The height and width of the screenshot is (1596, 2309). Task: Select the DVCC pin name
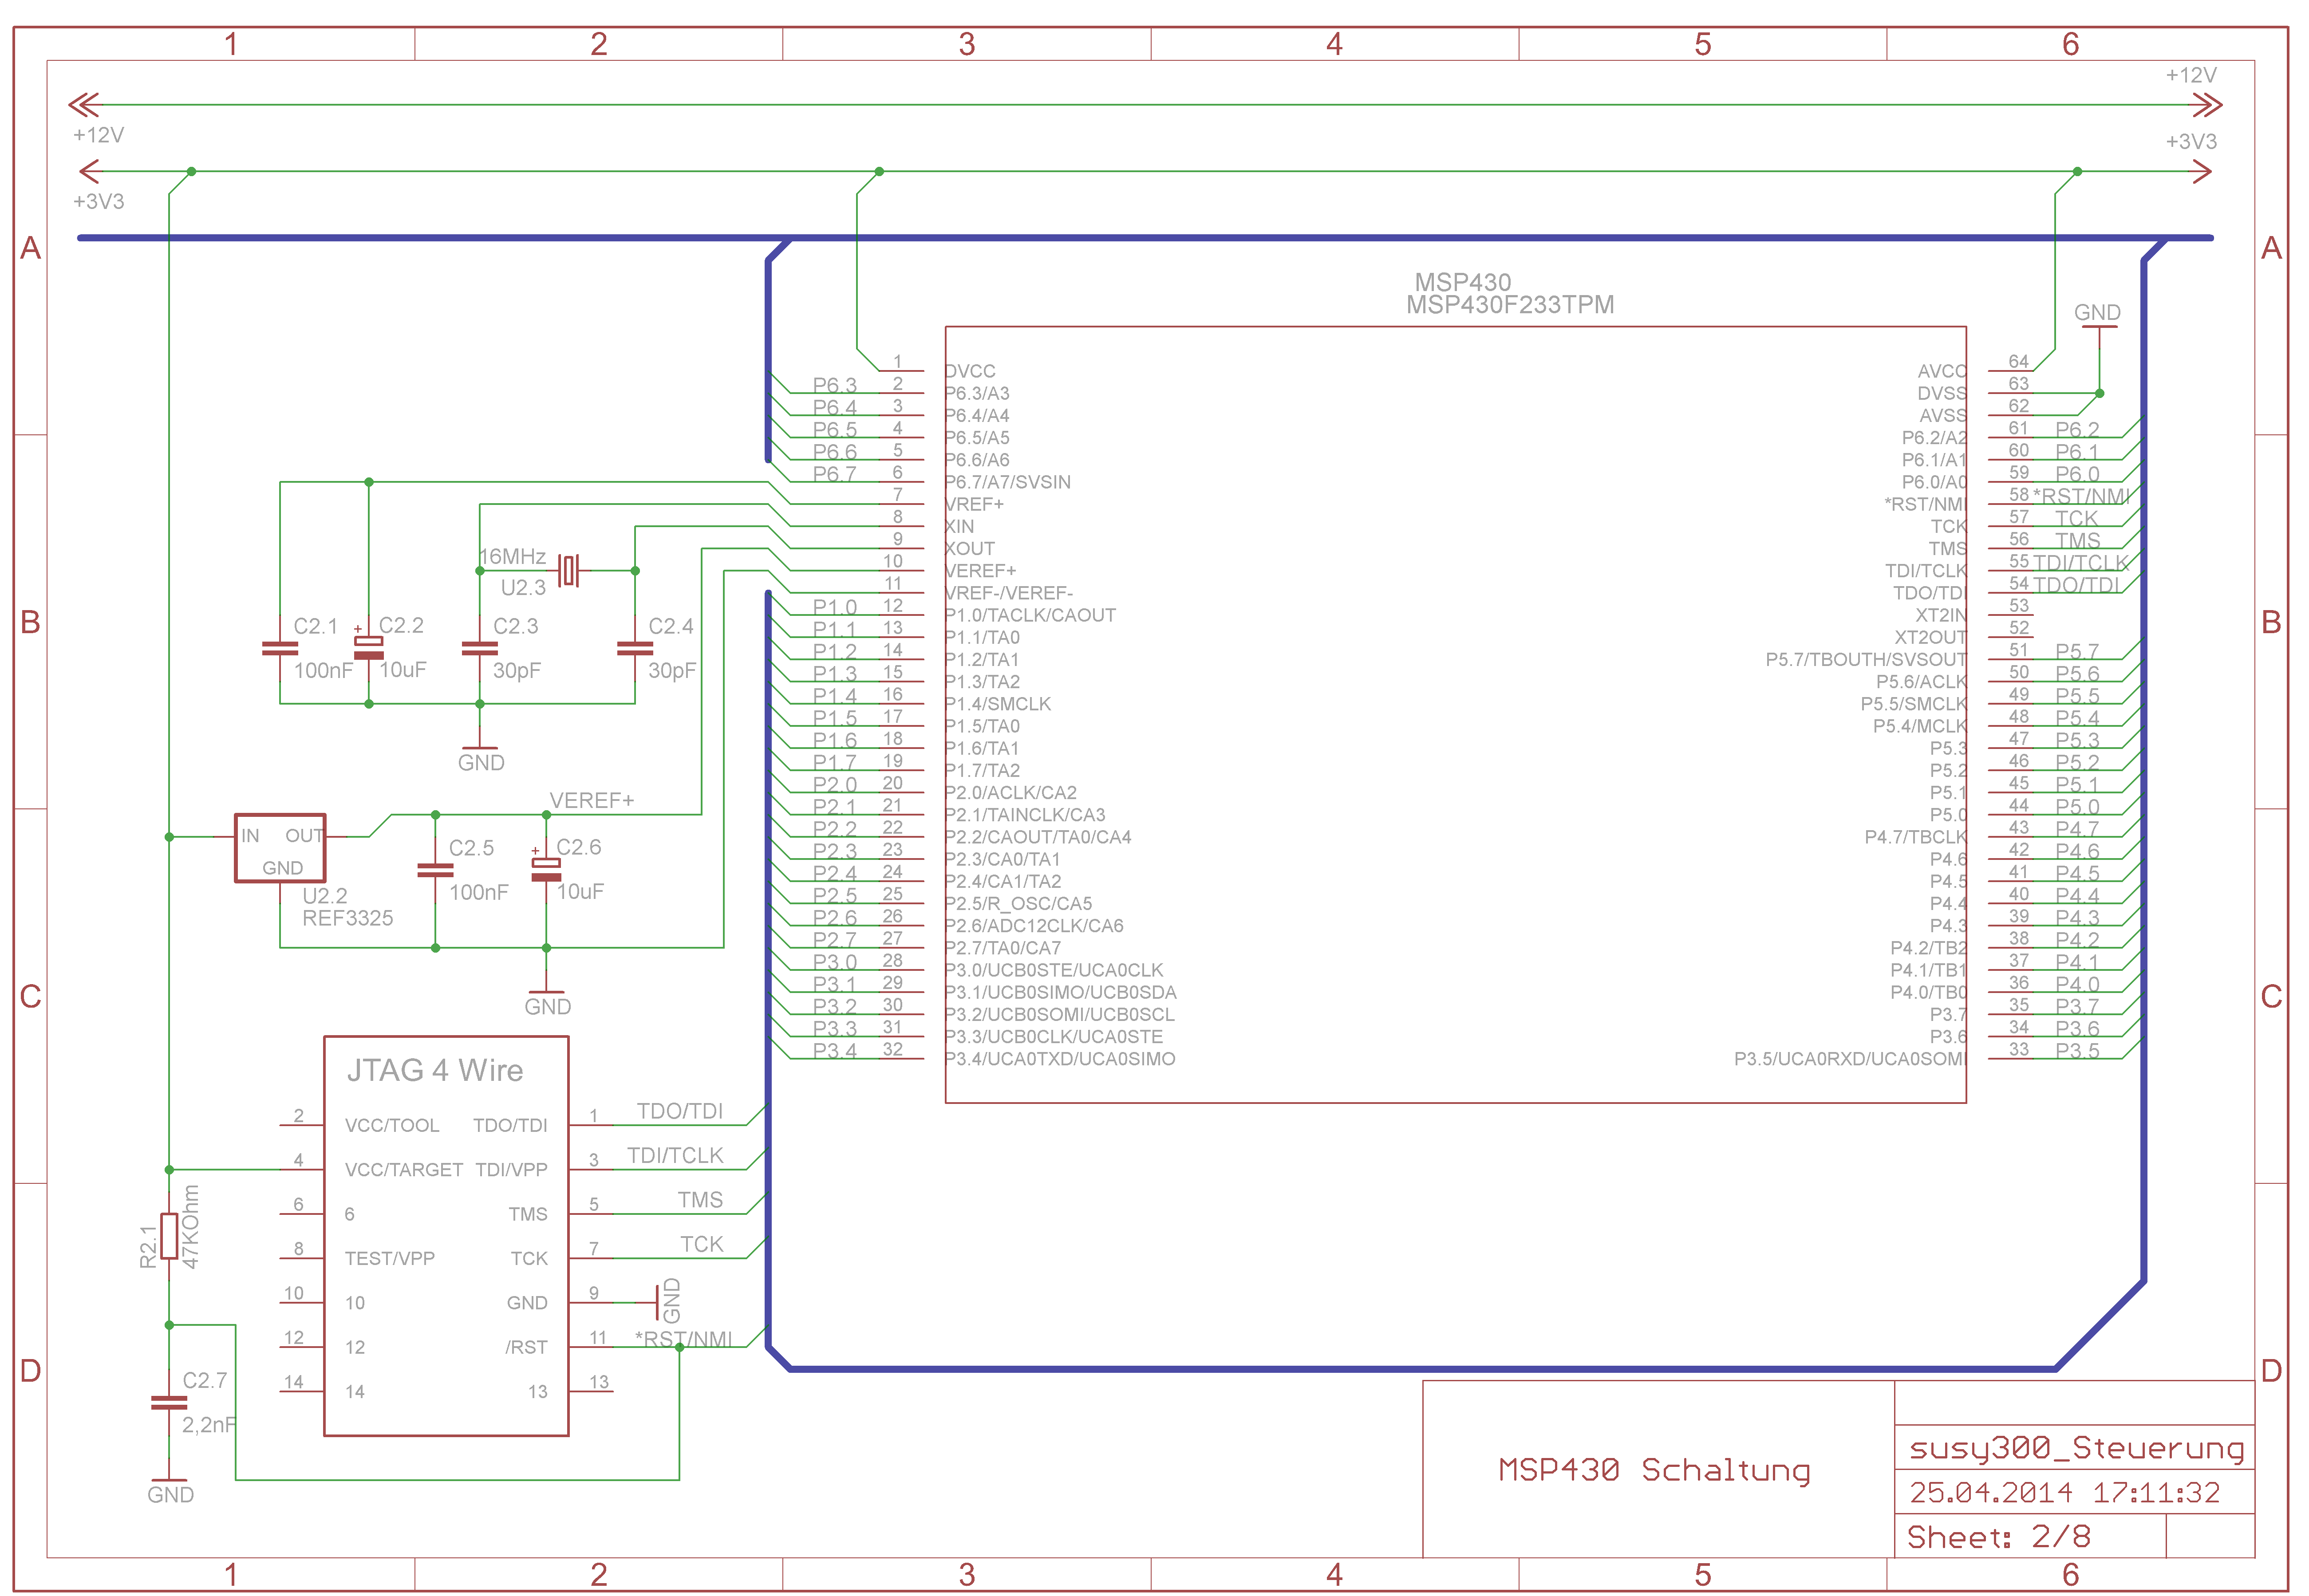[970, 371]
